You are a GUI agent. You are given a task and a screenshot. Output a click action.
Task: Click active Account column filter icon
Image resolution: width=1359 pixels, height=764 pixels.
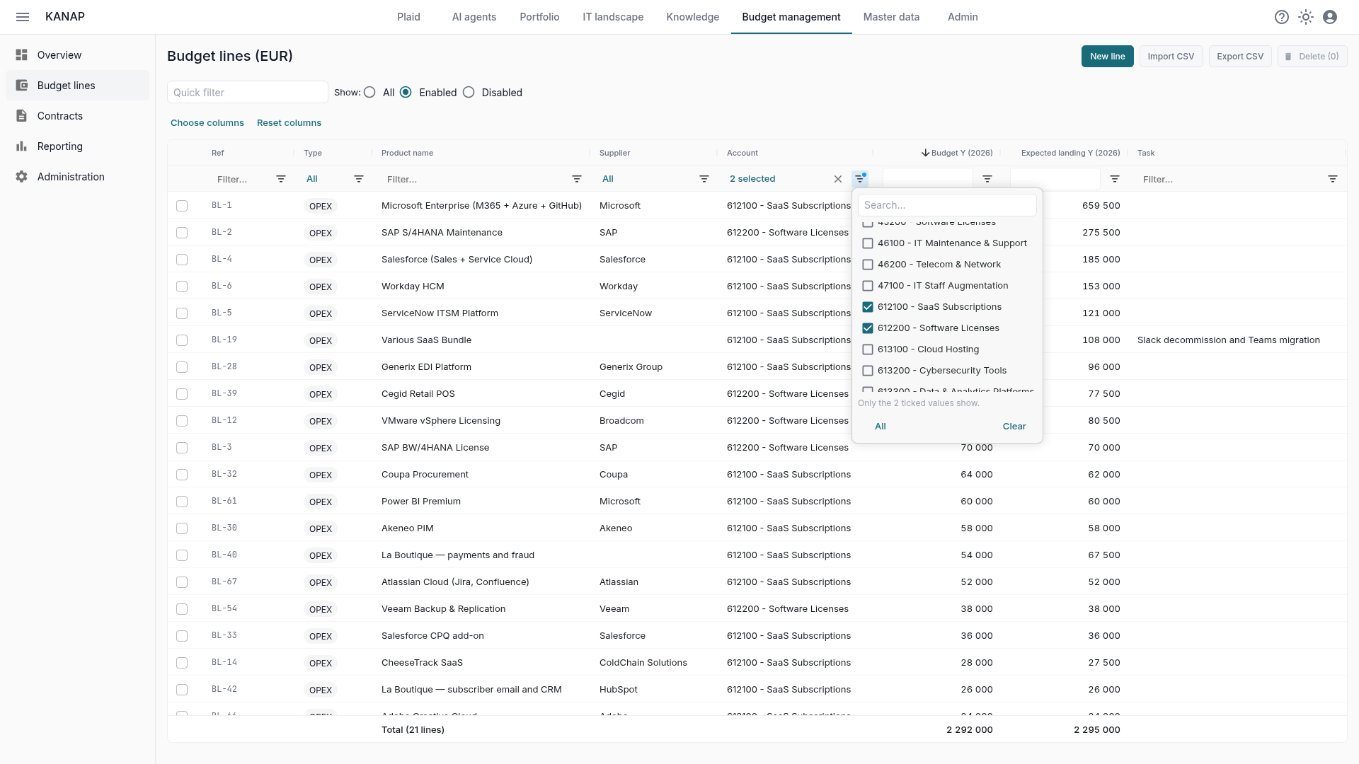click(860, 179)
